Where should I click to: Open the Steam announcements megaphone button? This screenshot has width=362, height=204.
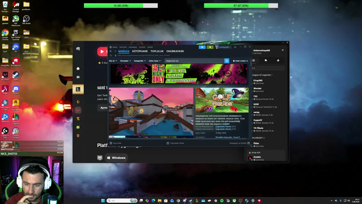pyautogui.click(x=202, y=47)
